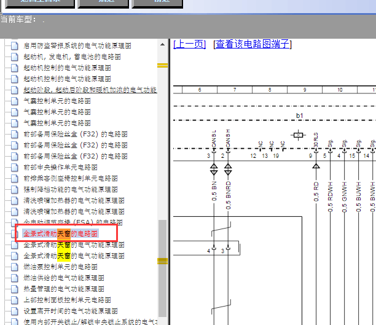
Task: Click wire label 0,5 BN
Action: coord(214,191)
